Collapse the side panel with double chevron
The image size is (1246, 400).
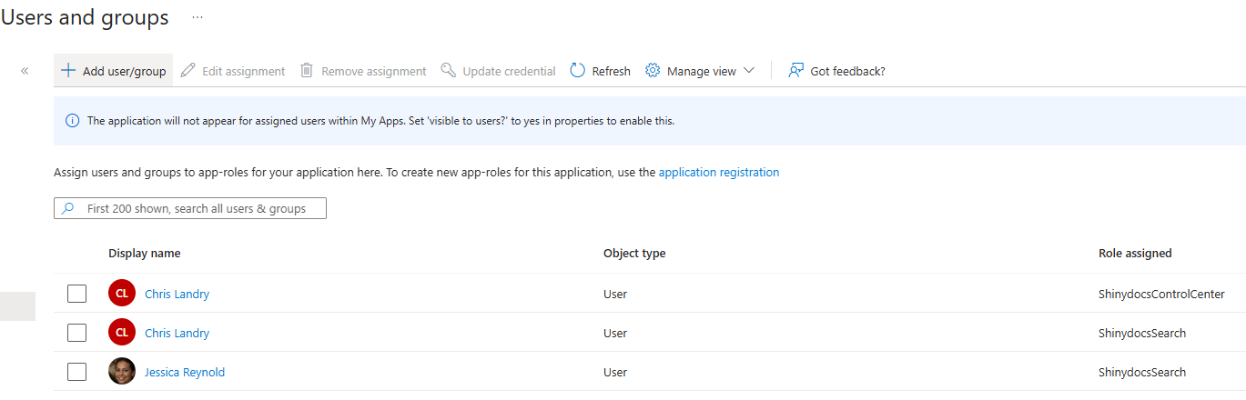(x=25, y=71)
